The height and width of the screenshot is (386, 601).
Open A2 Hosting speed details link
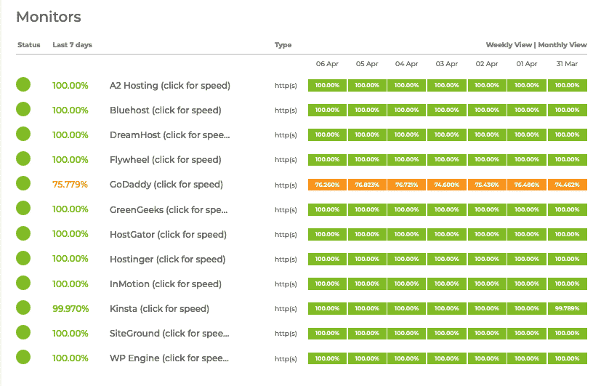point(169,86)
